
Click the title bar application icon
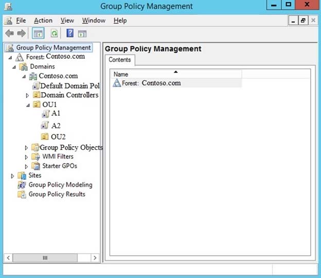click(8, 6)
